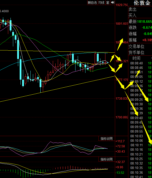Open 指标说明 above the +32.37 indicator panel
This screenshot has width=152, height=178.
(106, 159)
